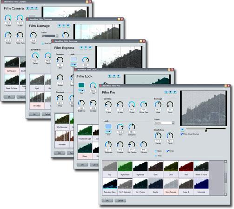
Task: Click OK in the Film Damage window
Action: coord(34,114)
